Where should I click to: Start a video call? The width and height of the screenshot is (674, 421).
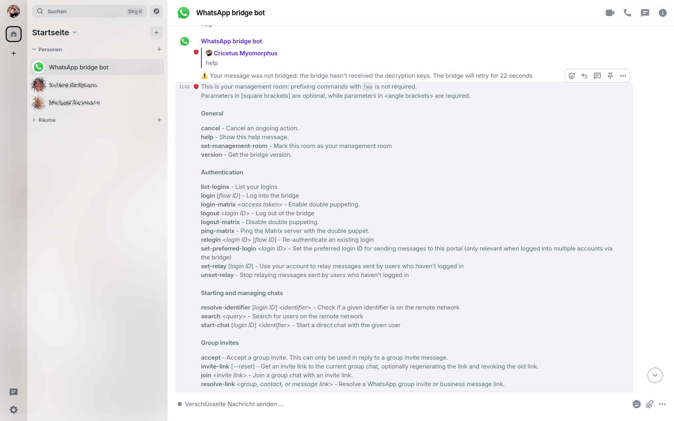click(610, 13)
